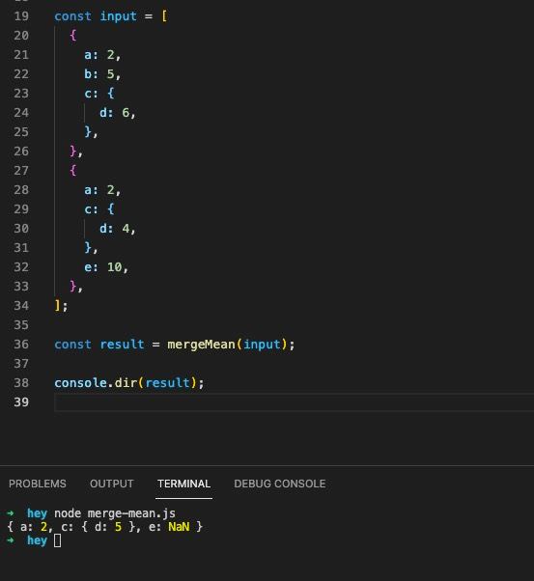
Task: Click line number 36 in the gutter
Action: pos(21,345)
